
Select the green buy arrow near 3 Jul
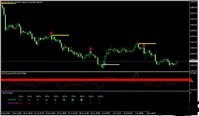pyautogui.click(x=105, y=63)
